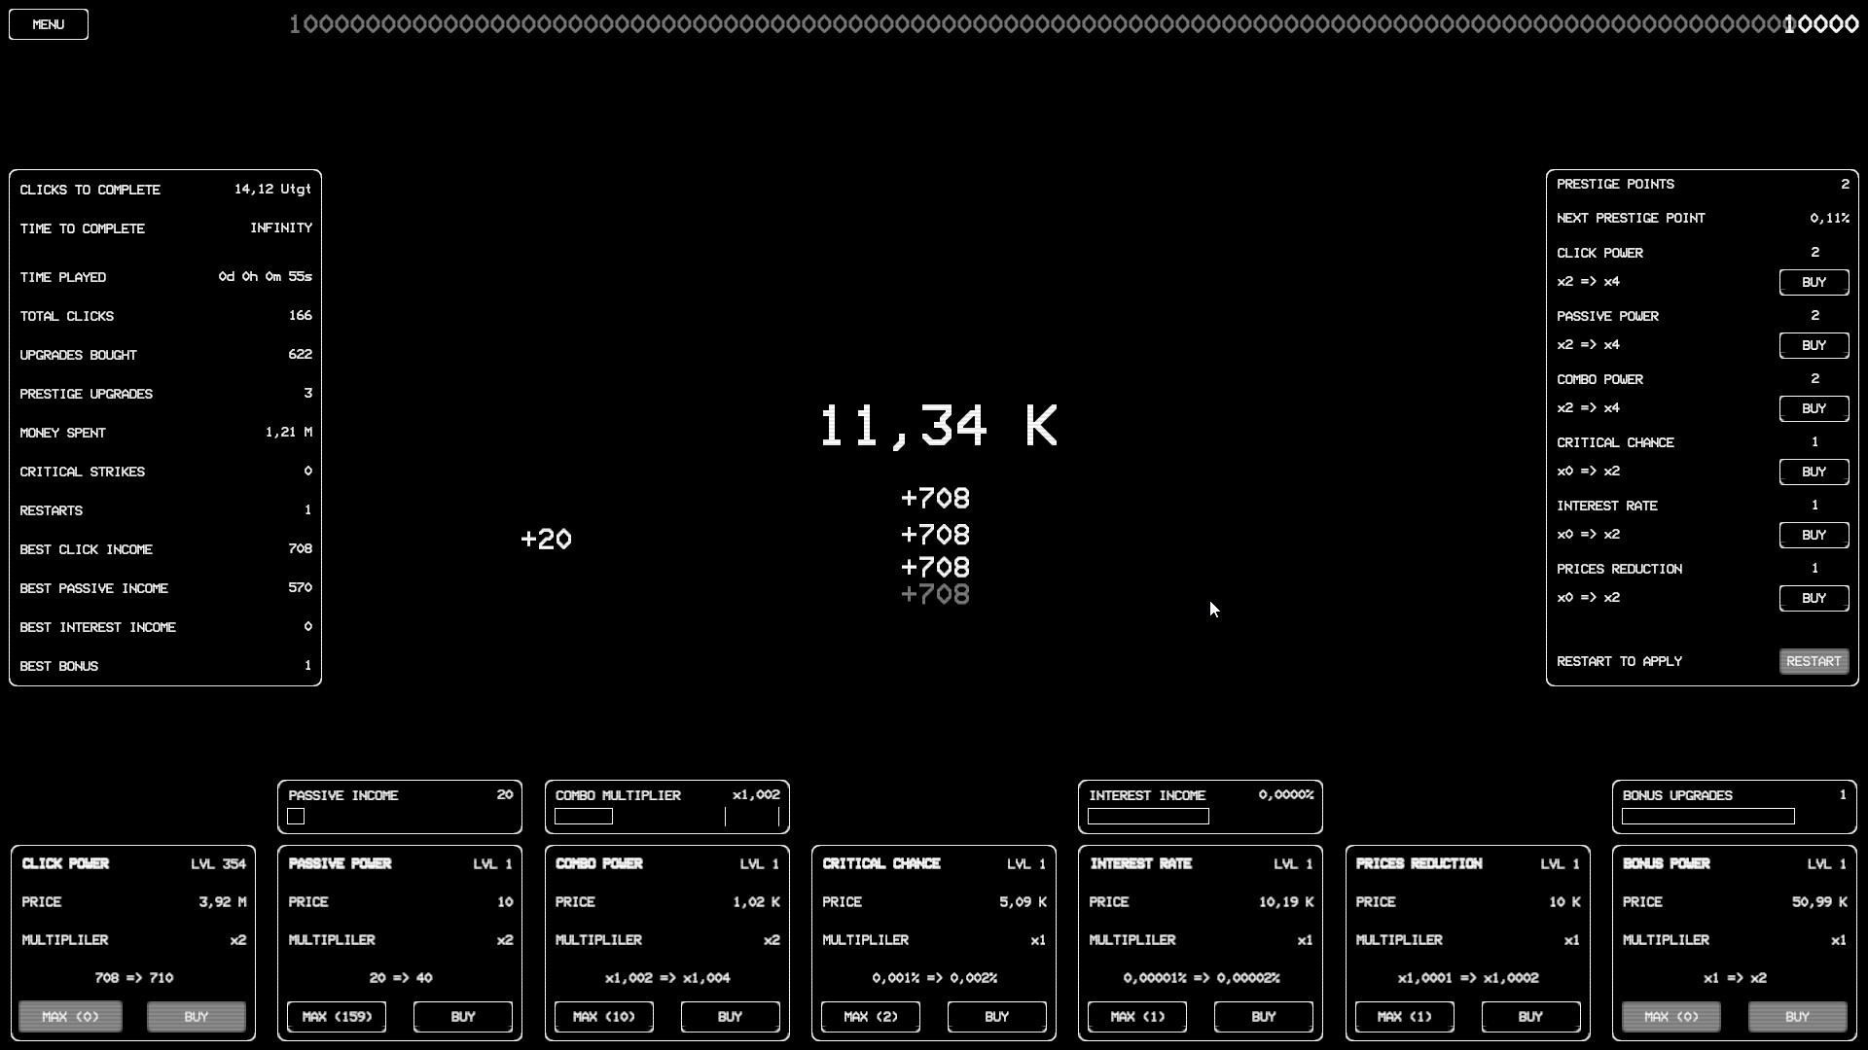Buy a Combo Power level
Image resolution: width=1868 pixels, height=1050 pixels.
[729, 1017]
